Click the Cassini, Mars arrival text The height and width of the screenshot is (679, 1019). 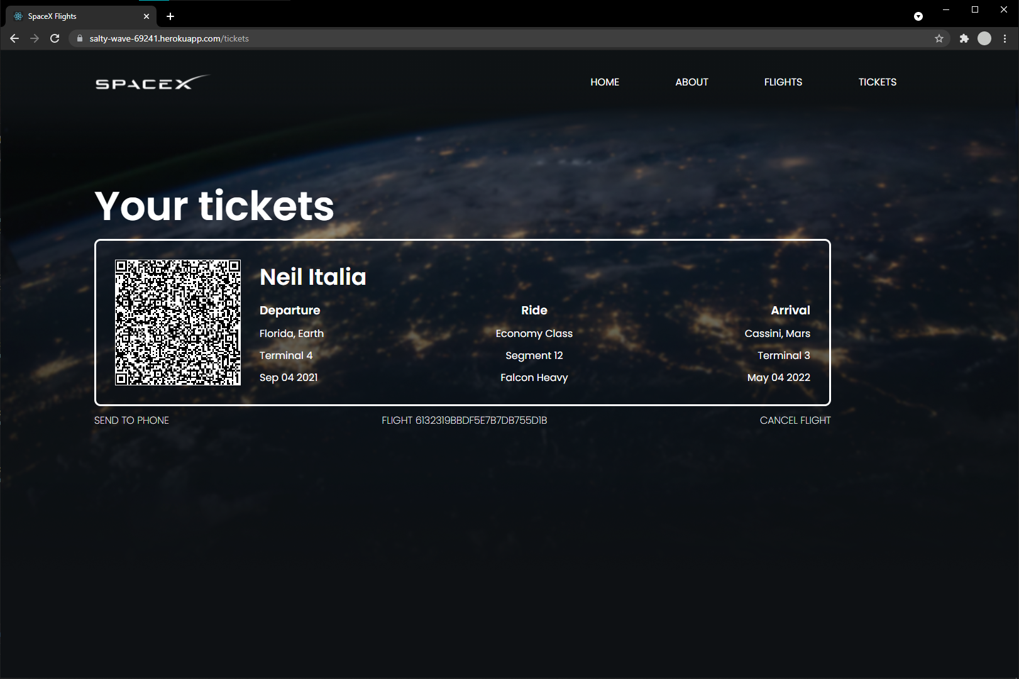(778, 334)
